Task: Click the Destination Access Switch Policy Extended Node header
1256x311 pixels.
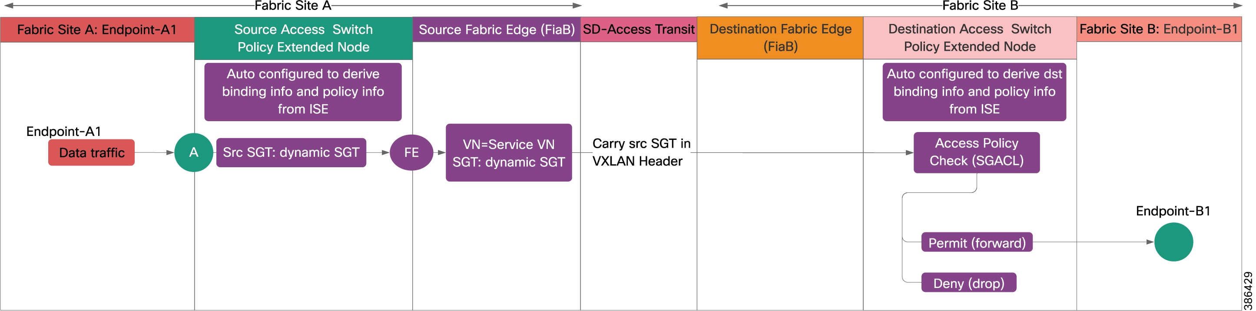Action: point(970,38)
